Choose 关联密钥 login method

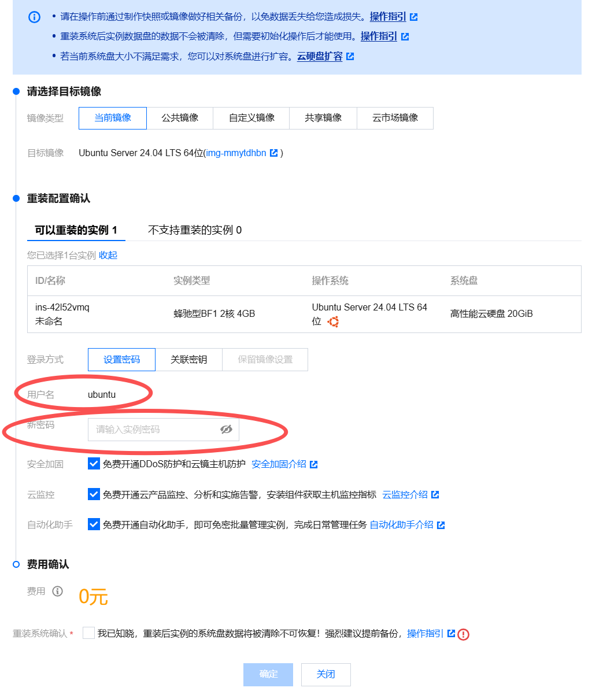[188, 359]
